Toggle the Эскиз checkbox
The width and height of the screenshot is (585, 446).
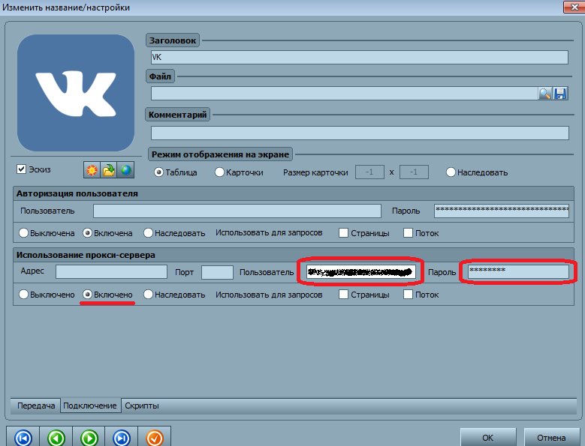(21, 169)
